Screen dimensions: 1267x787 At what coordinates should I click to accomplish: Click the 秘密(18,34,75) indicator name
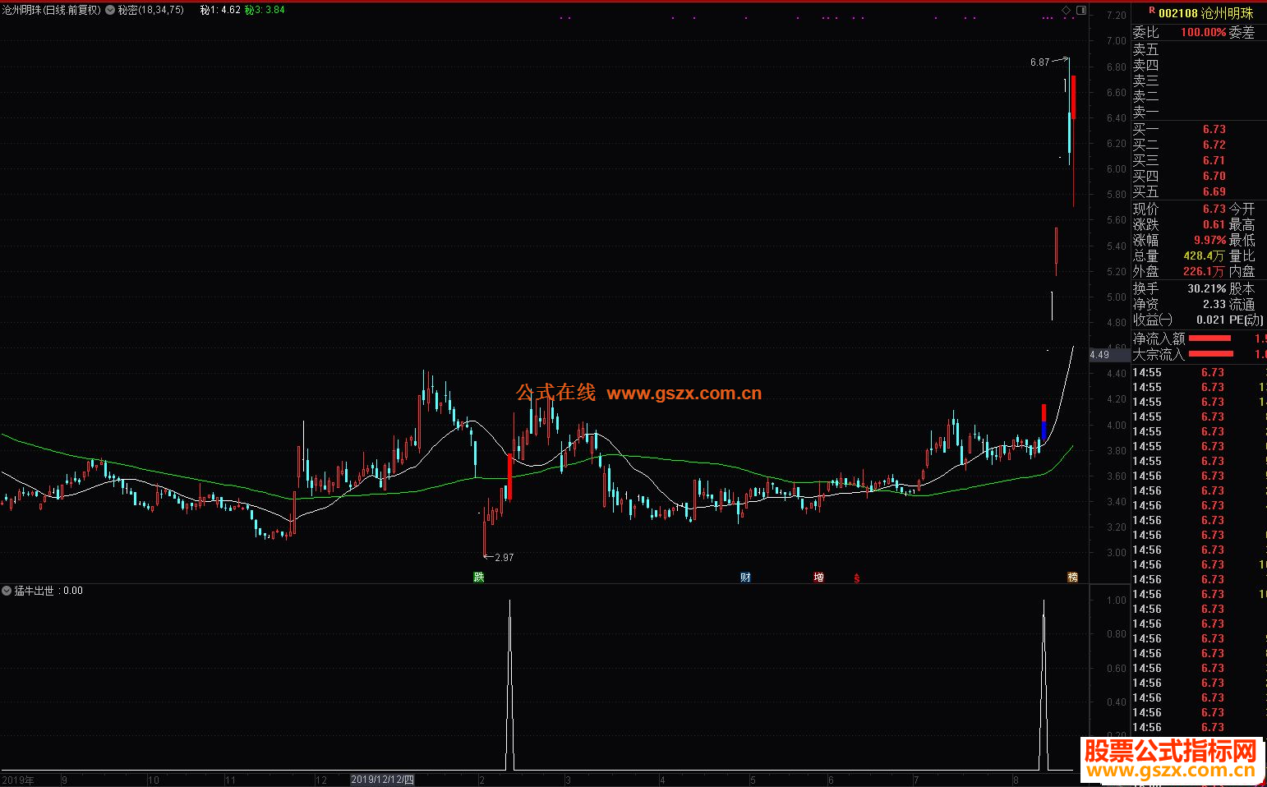tap(151, 10)
